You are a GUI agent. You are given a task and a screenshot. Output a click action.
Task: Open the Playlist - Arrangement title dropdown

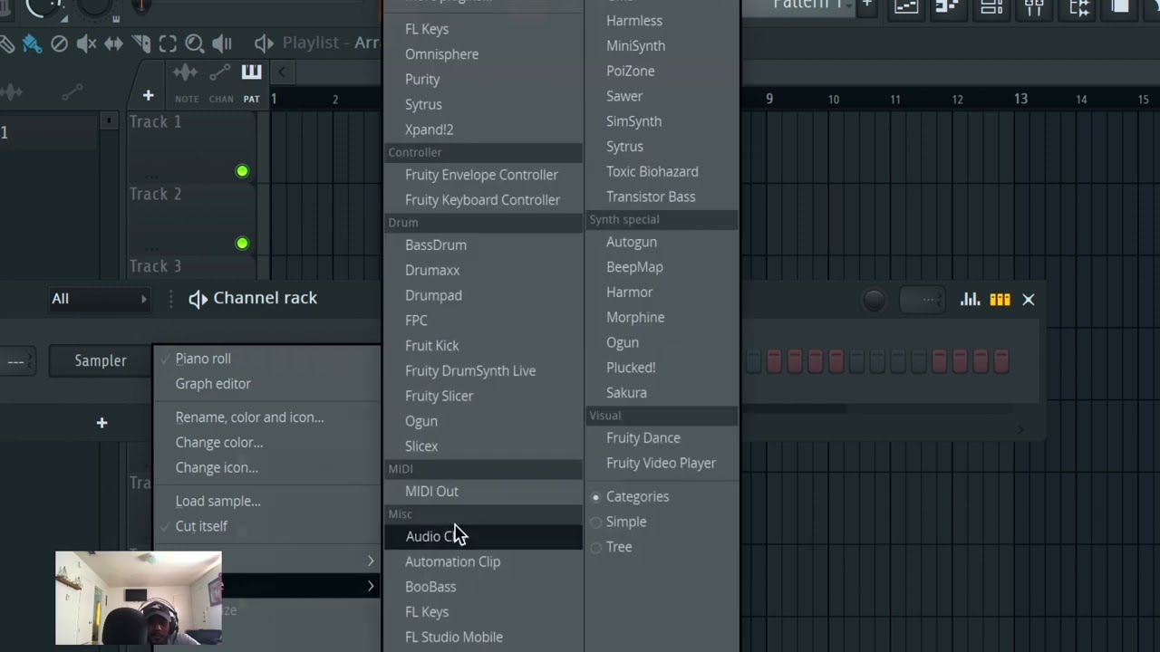click(x=331, y=43)
